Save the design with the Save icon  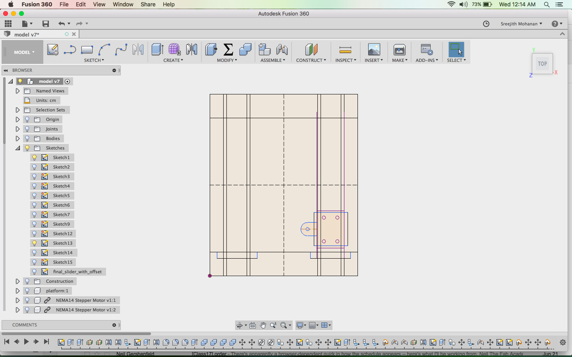[46, 24]
